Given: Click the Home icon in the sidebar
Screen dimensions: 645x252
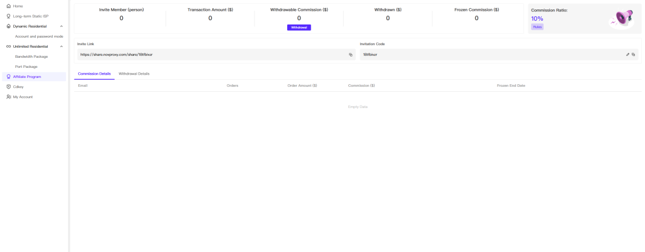Looking at the screenshot, I should click(8, 6).
